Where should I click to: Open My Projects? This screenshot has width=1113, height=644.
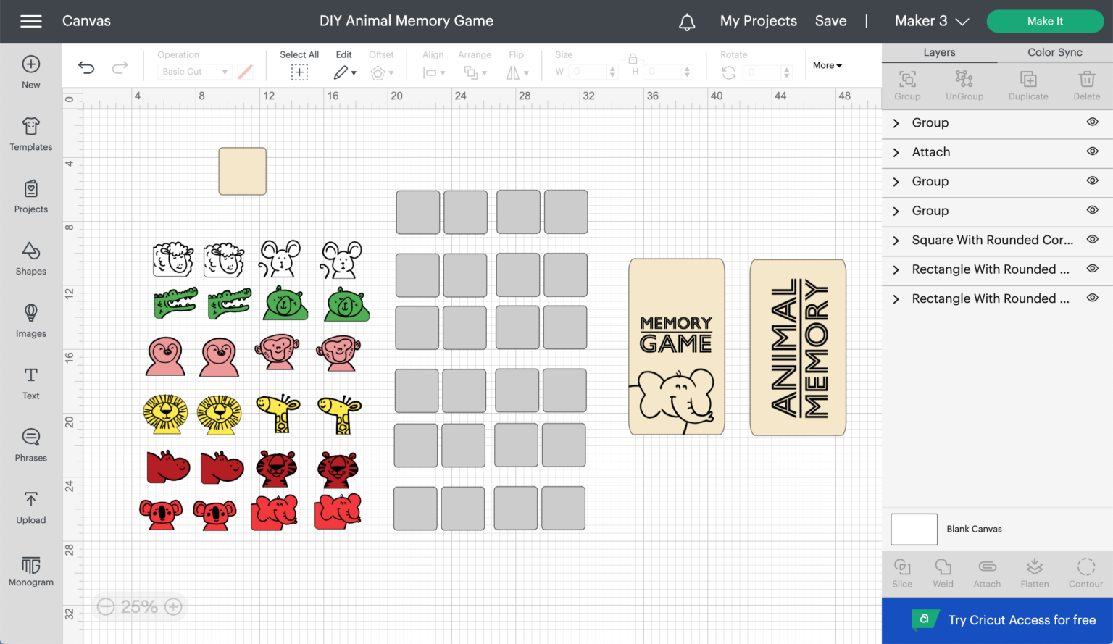[x=758, y=21]
